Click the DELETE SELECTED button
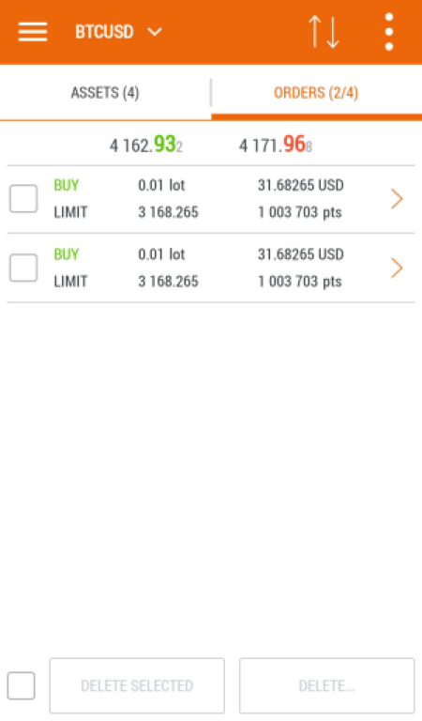 pos(137,685)
